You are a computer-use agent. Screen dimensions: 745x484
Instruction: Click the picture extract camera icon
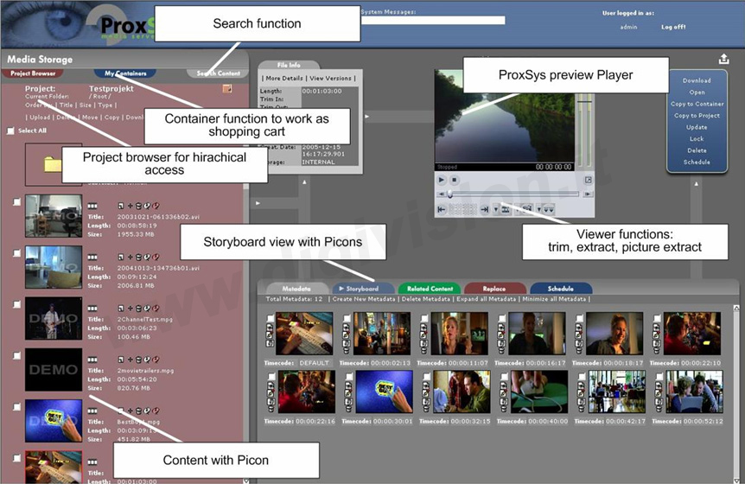click(x=527, y=208)
